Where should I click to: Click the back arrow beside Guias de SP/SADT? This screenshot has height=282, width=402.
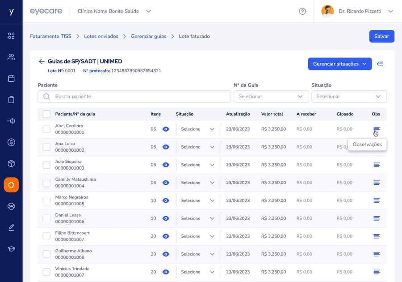tap(42, 62)
